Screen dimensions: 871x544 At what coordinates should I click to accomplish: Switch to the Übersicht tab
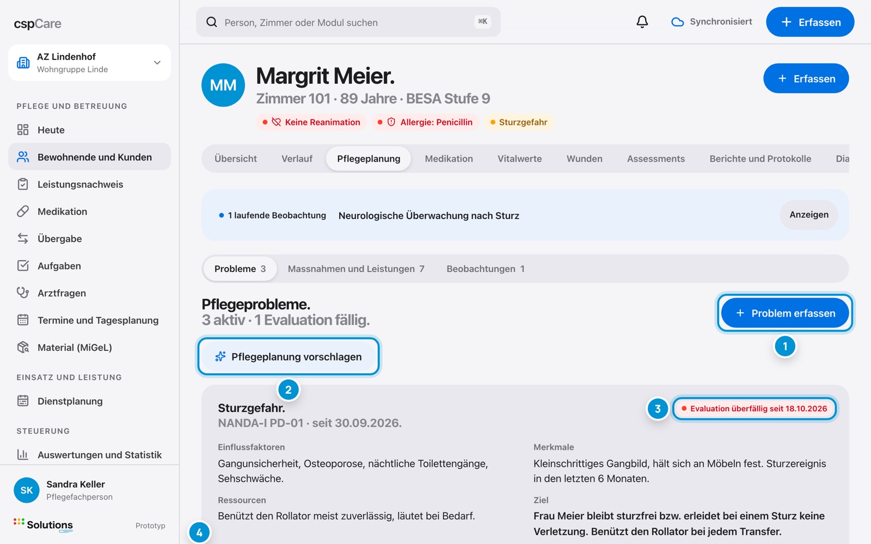pyautogui.click(x=236, y=159)
